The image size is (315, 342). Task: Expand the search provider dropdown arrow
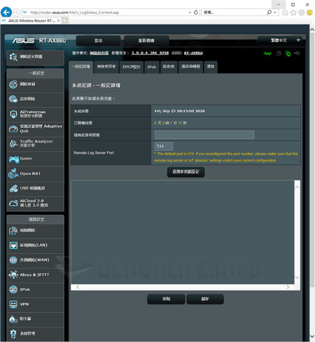275,12
